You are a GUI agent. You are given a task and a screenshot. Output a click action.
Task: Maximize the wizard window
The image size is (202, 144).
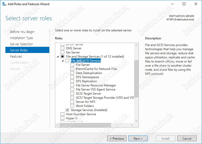[x=184, y=4]
